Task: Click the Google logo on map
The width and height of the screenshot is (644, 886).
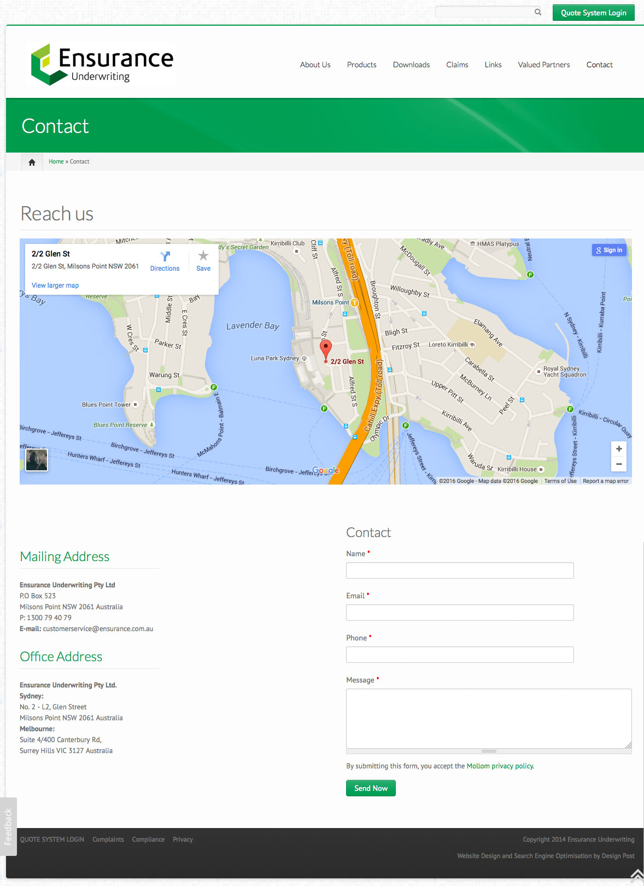Action: pyautogui.click(x=326, y=470)
